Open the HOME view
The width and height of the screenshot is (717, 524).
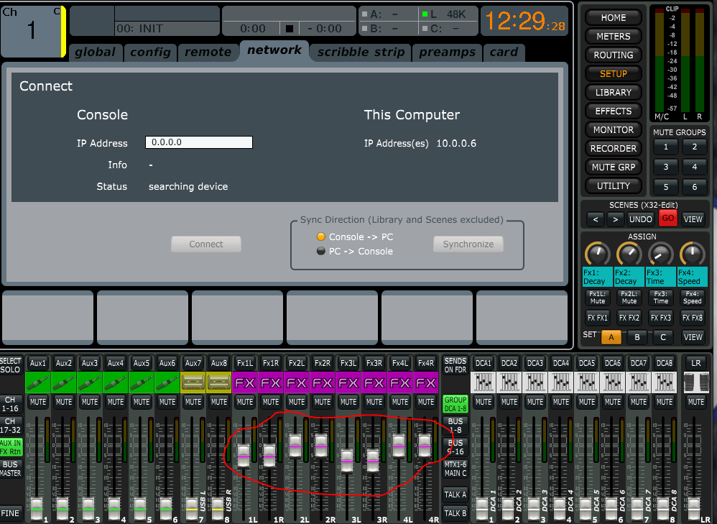tap(614, 18)
